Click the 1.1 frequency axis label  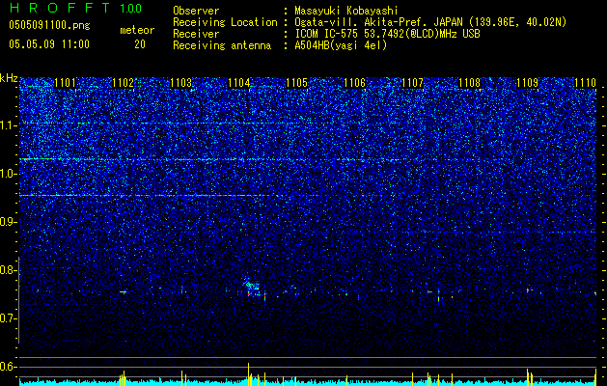(8, 125)
